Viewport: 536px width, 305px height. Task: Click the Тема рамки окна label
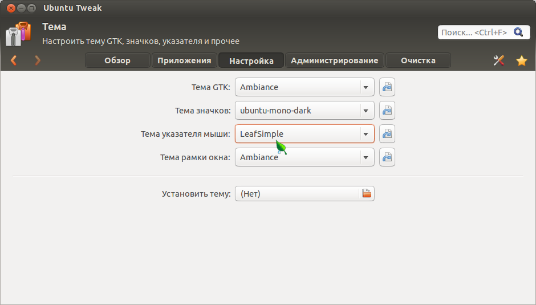click(195, 157)
